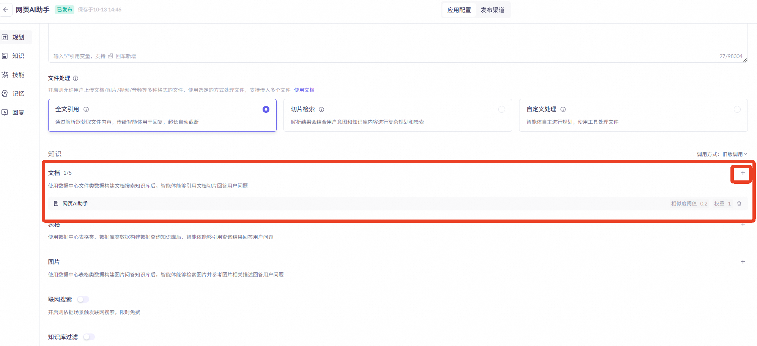Click the 27/98304 character counter
757x346 pixels.
731,56
